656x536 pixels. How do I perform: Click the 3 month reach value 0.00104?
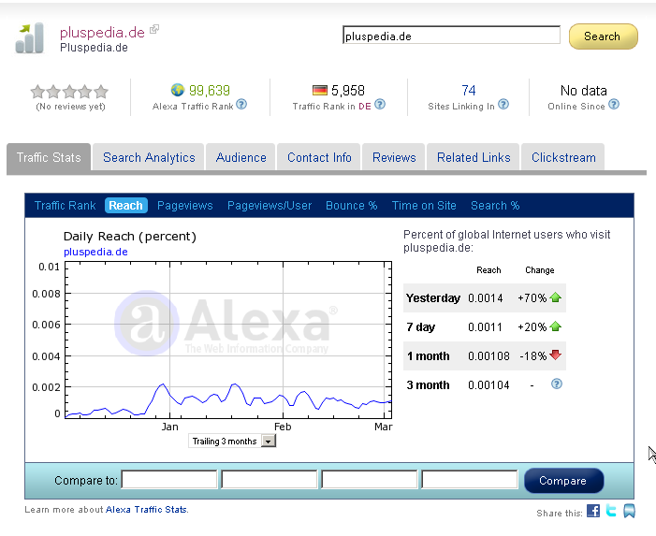point(488,384)
